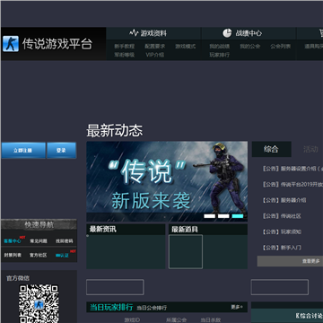The height and width of the screenshot is (323, 323).
Task: Click the 查看更多 button under announcements
Action: (290, 261)
